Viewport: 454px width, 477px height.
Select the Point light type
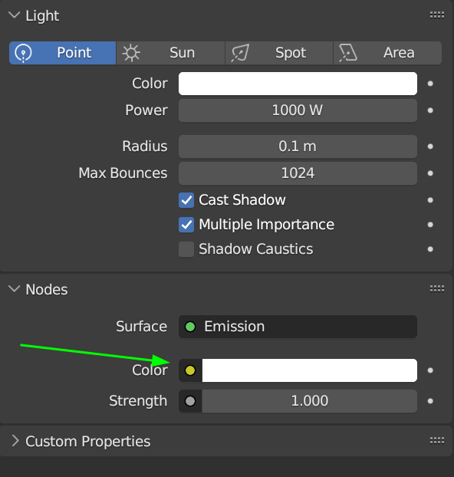coord(63,53)
